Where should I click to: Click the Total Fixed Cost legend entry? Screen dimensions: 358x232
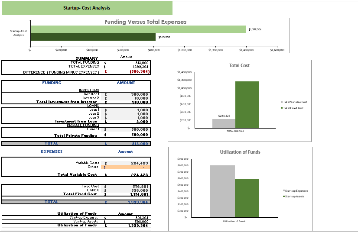pos(292,108)
